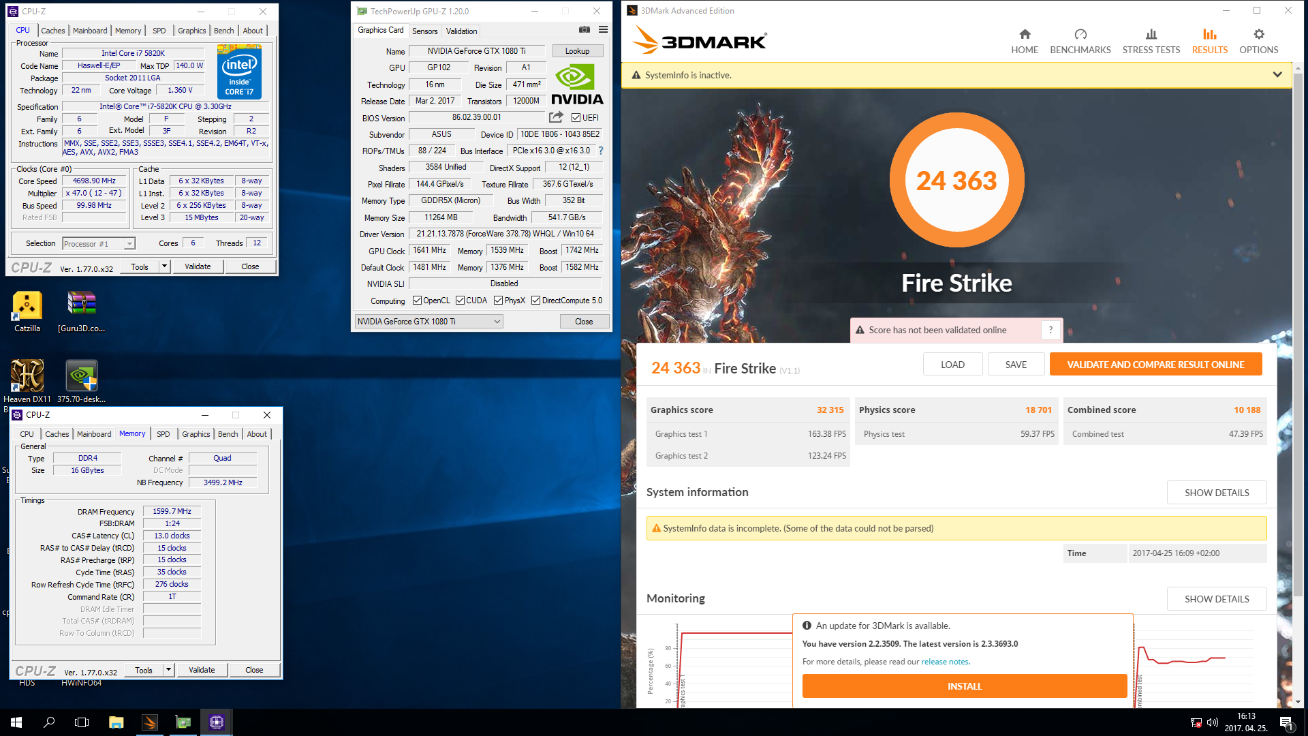
Task: Open the release notes link
Action: tap(945, 662)
